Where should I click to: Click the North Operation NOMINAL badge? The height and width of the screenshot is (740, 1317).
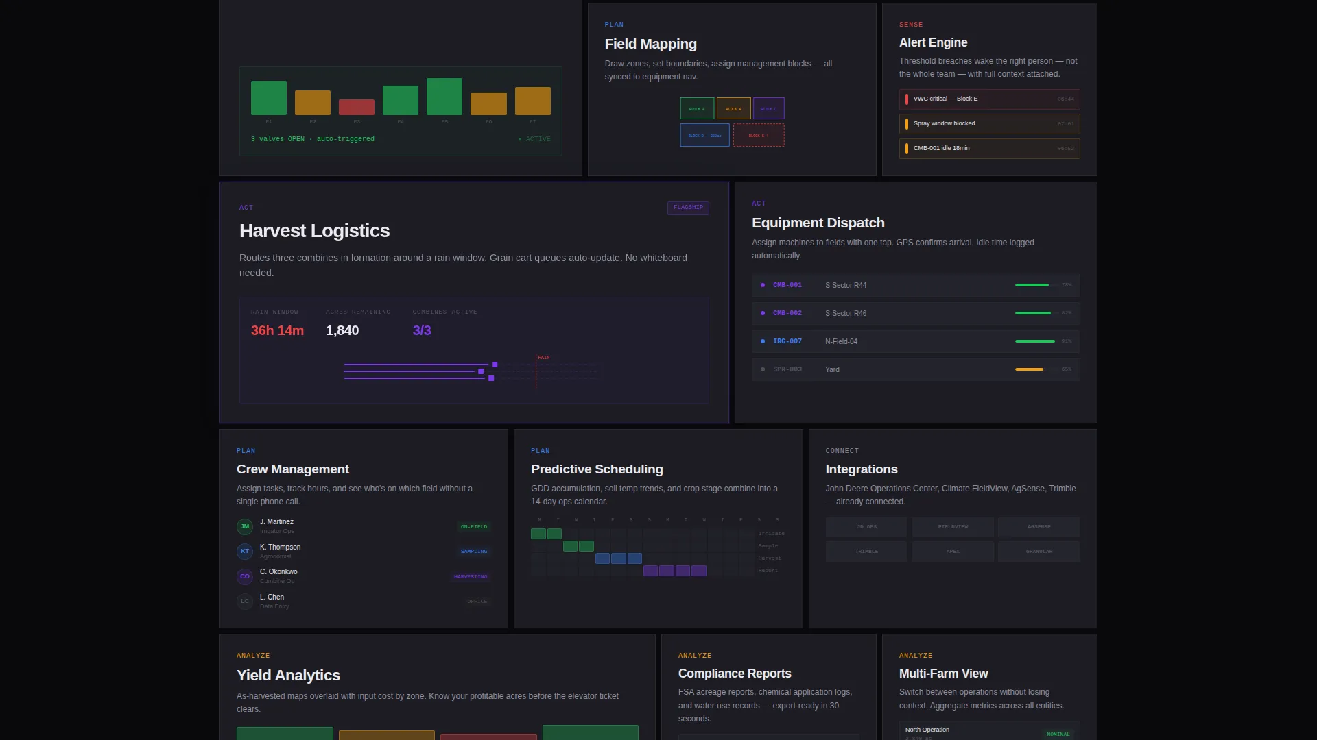(1058, 734)
